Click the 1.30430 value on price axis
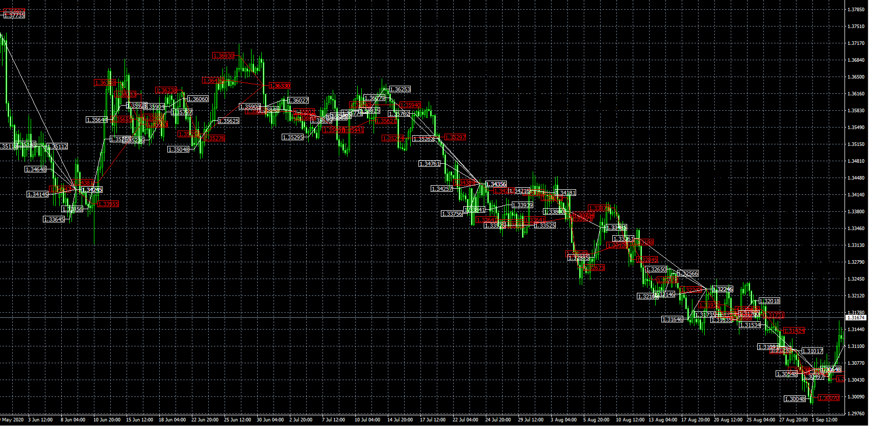This screenshot has height=426, width=869. (x=856, y=380)
